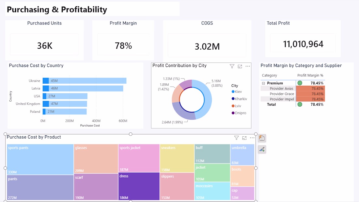Select the slippers treemap tile
This screenshot has width=359, height=202.
tap(177, 186)
